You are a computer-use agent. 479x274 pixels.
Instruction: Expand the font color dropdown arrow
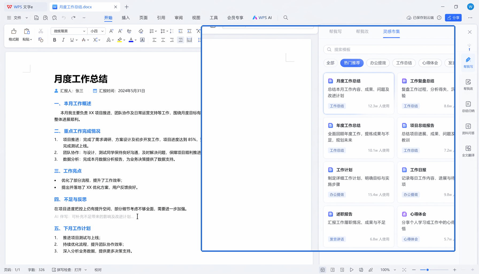tap(136, 40)
